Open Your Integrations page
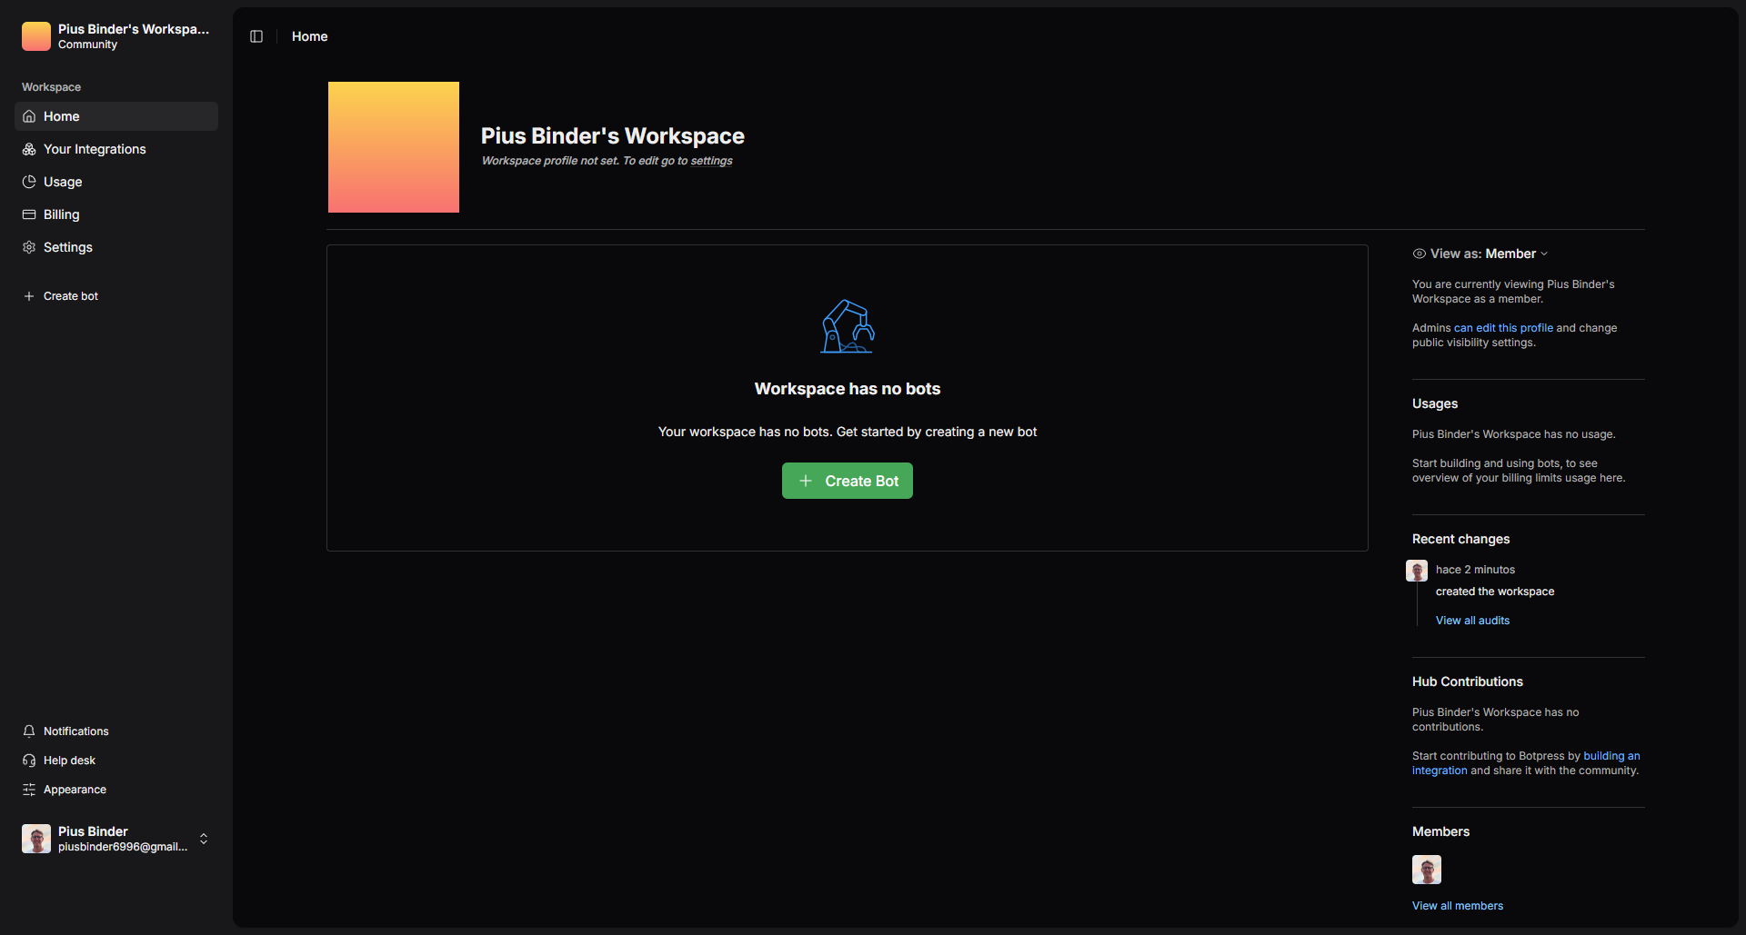 [95, 149]
